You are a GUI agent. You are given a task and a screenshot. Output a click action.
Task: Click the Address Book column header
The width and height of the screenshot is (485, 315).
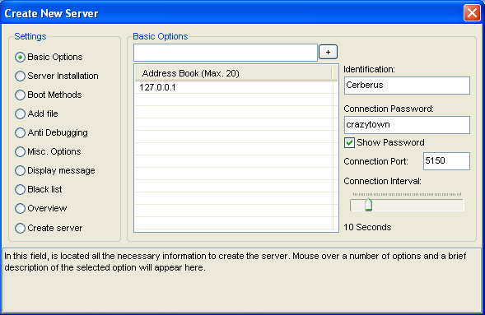(234, 73)
